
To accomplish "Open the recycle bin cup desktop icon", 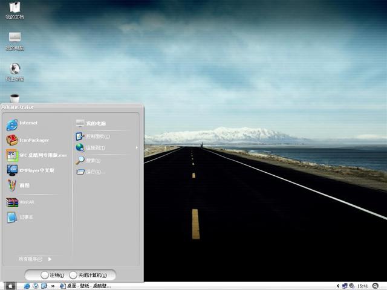I will [x=15, y=98].
